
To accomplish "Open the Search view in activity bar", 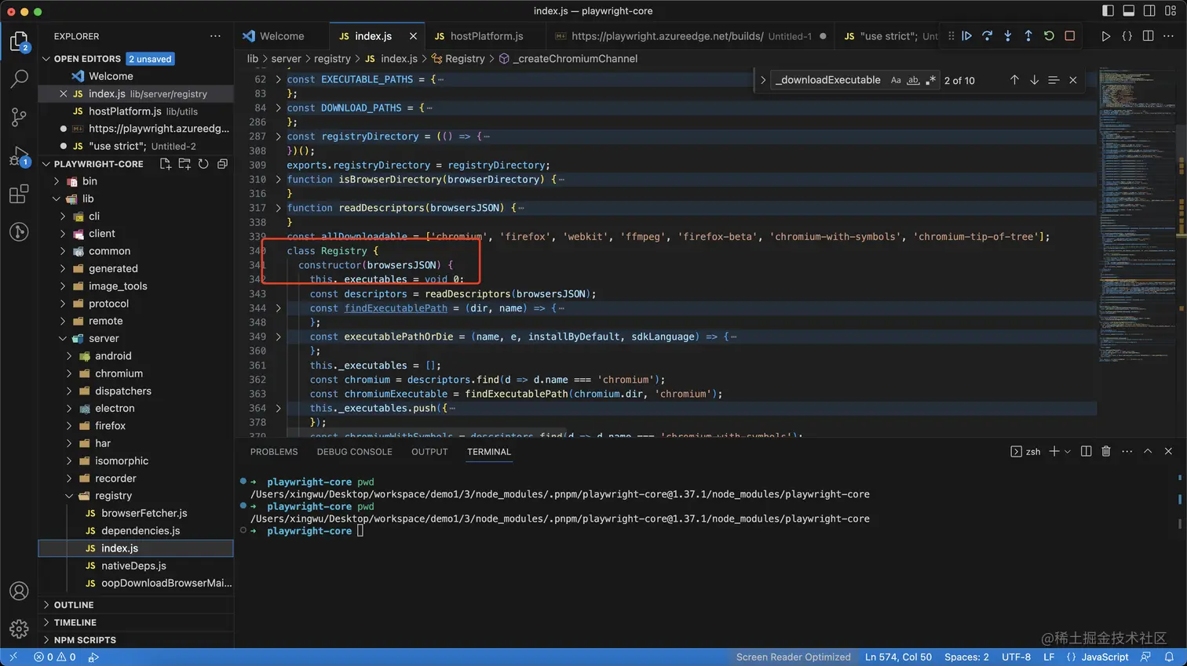I will pos(19,78).
